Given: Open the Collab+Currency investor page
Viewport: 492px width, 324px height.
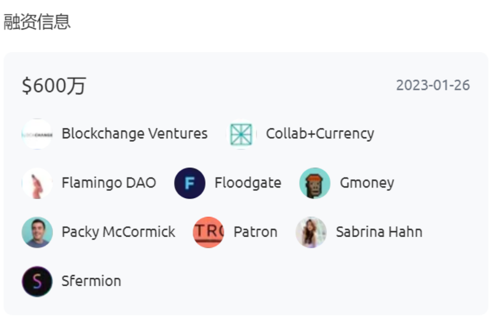Looking at the screenshot, I should [x=320, y=134].
